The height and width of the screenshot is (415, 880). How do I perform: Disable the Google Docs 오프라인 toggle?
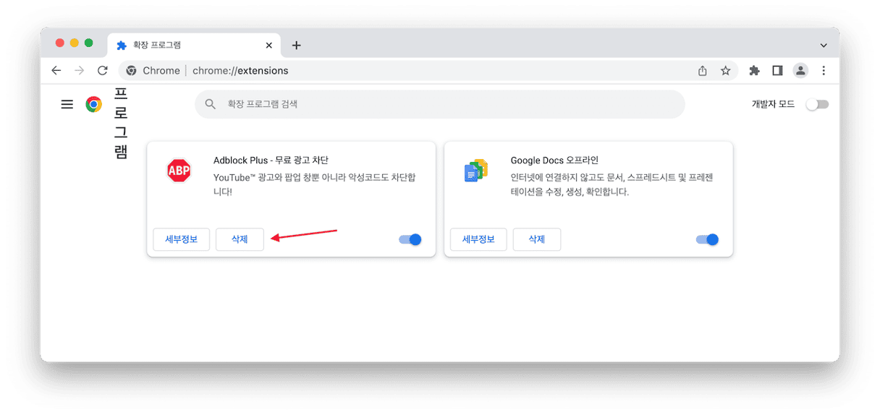[x=708, y=239]
